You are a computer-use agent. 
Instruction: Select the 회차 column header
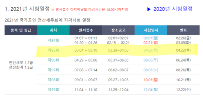pos(53,30)
